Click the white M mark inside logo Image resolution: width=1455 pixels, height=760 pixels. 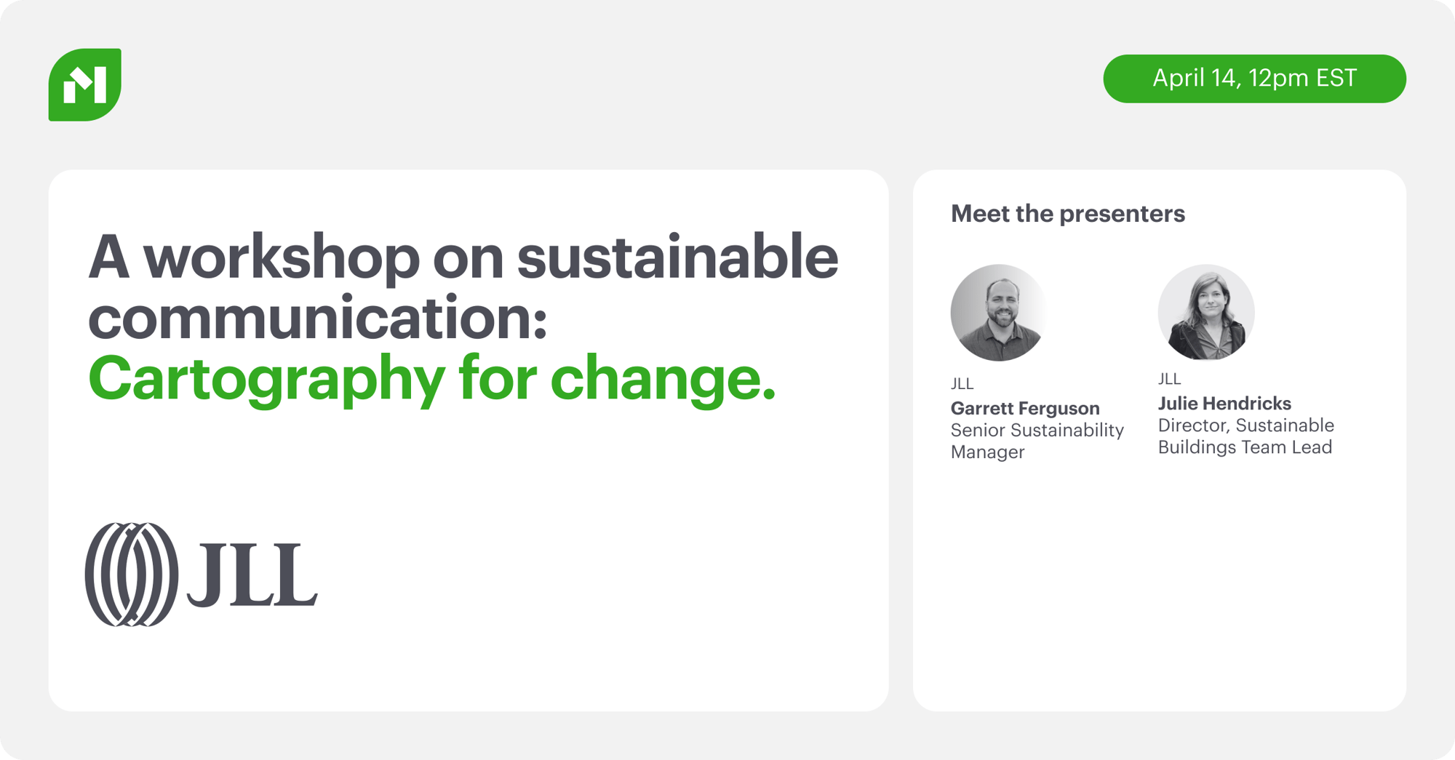click(x=85, y=84)
